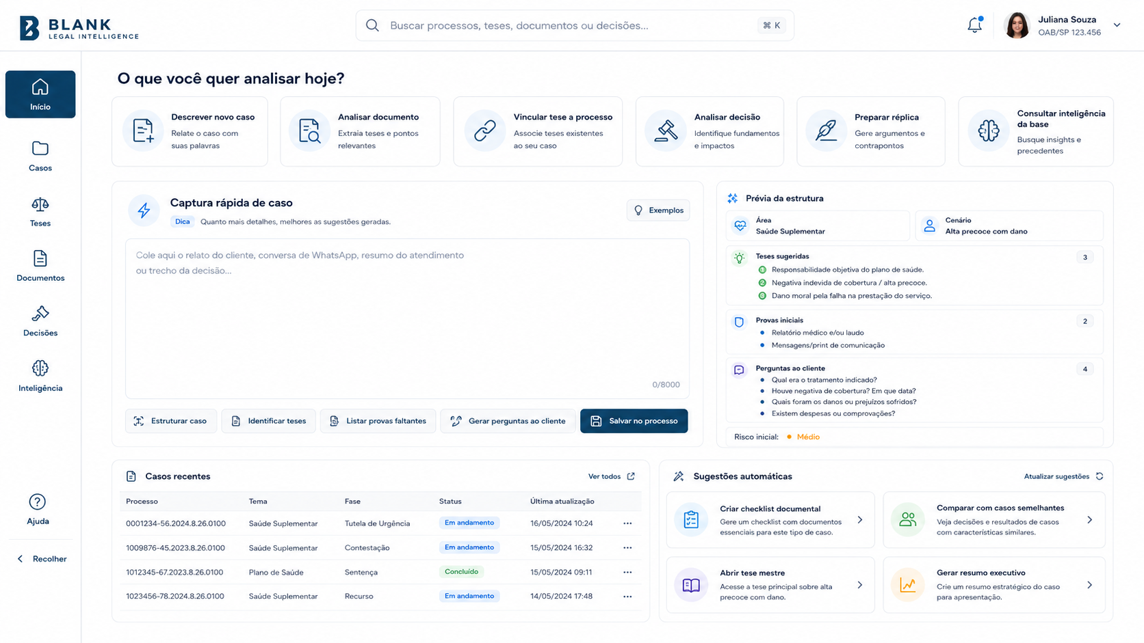This screenshot has width=1144, height=643.
Task: Open Decisões in the sidebar
Action: 40,321
